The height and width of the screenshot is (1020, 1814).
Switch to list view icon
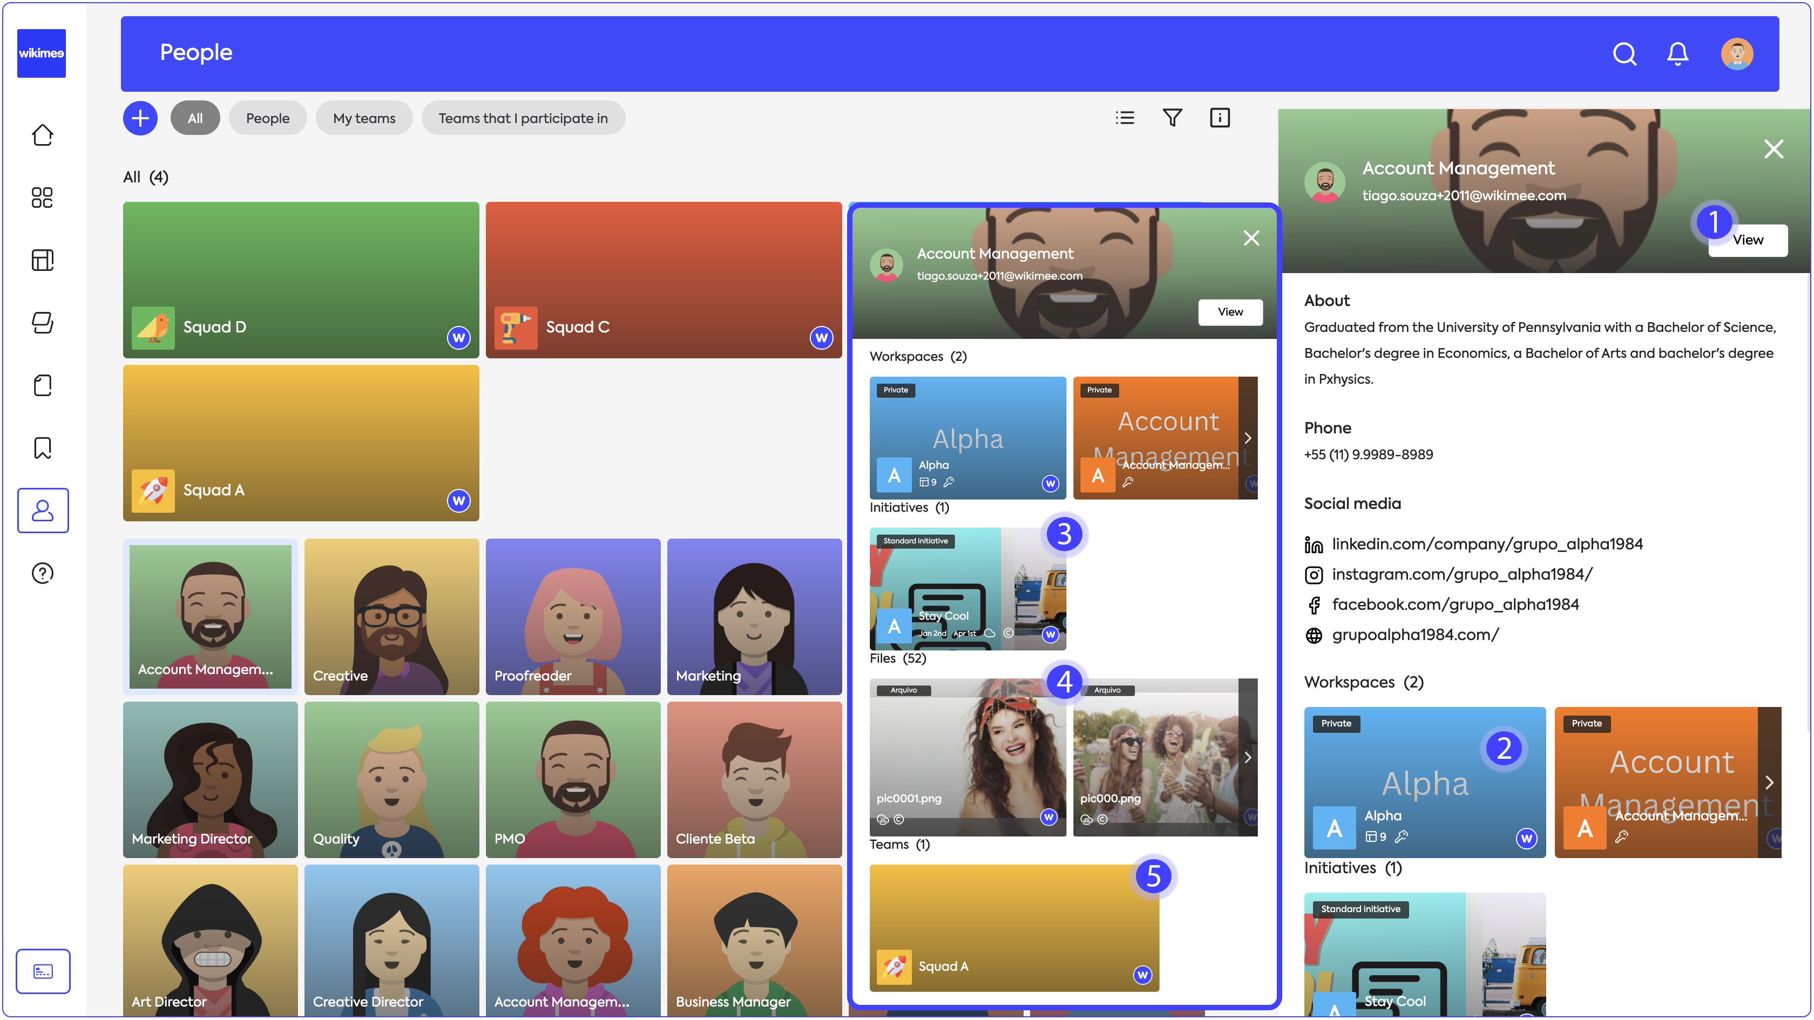[1125, 118]
